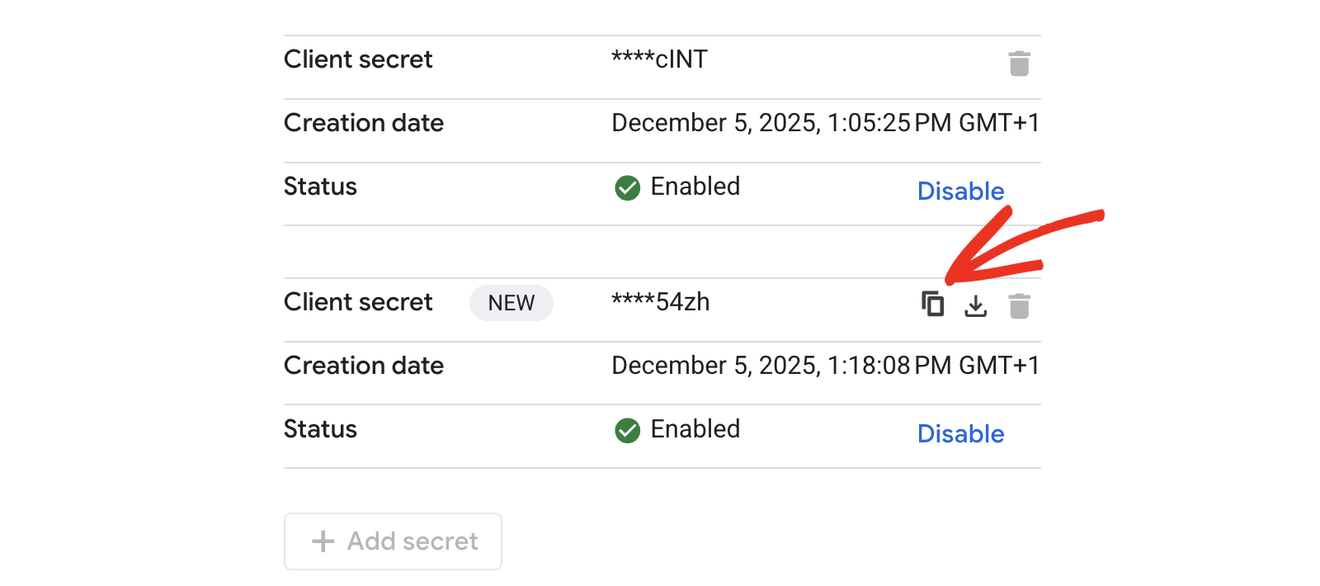Delete the ****cINT client secret

1019,64
